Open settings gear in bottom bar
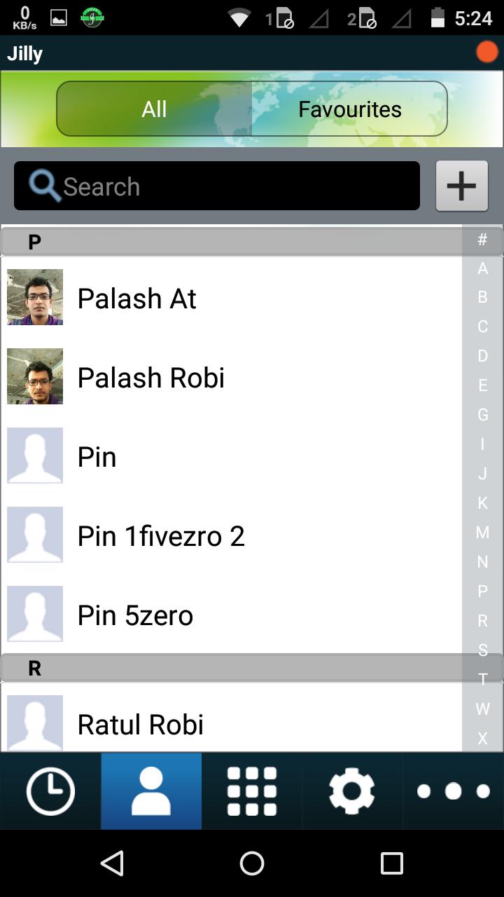504x897 pixels. (x=352, y=791)
